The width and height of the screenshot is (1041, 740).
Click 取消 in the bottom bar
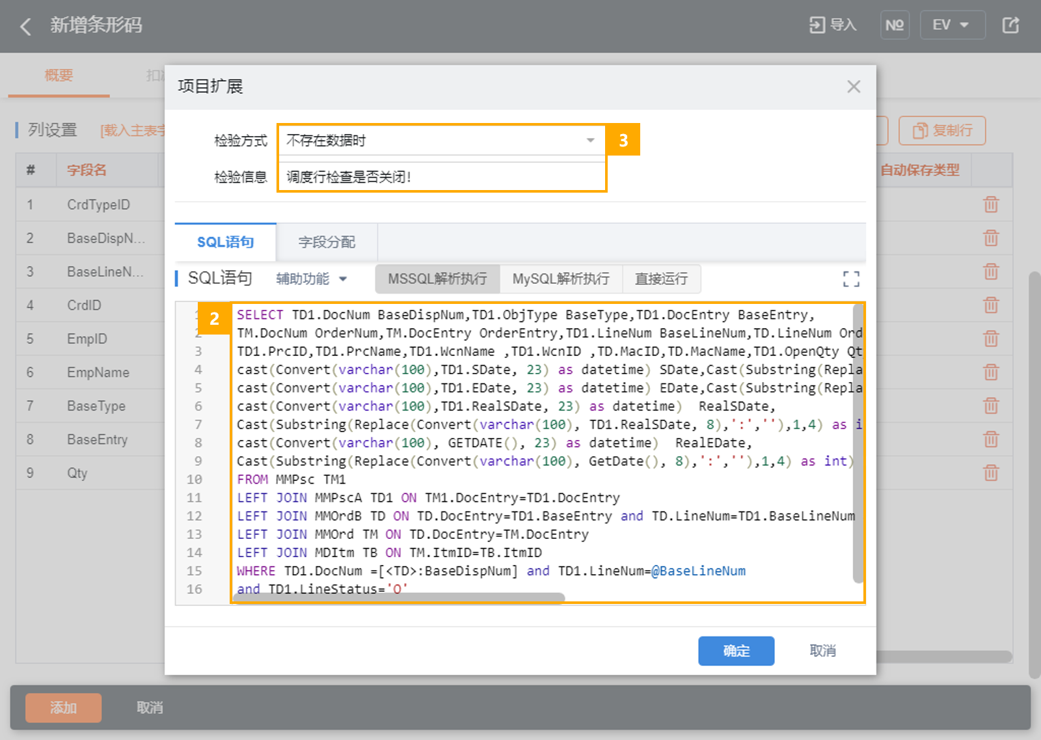pyautogui.click(x=150, y=707)
